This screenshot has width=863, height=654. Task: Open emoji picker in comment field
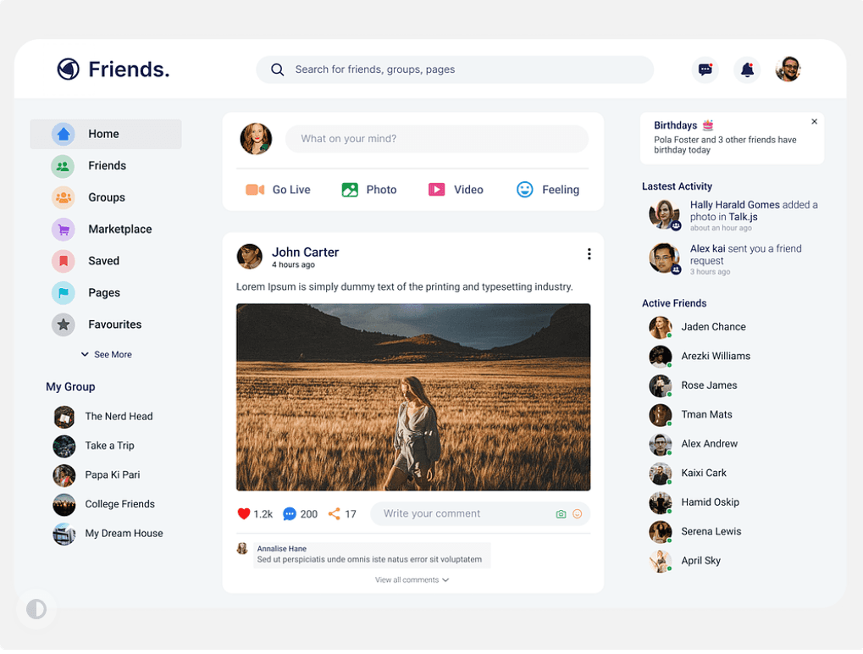tap(578, 513)
